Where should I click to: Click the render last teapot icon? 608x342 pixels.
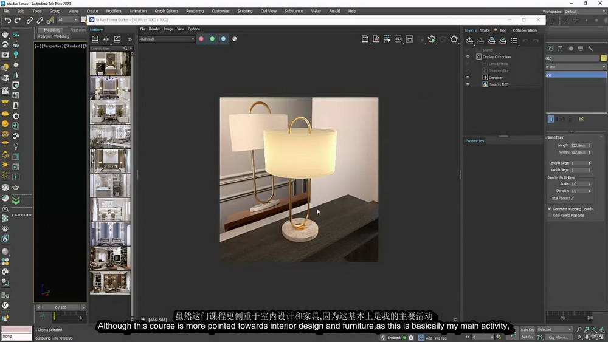tap(454, 39)
